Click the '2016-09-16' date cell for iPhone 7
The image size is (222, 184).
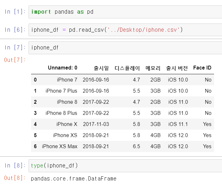[x=96, y=80]
